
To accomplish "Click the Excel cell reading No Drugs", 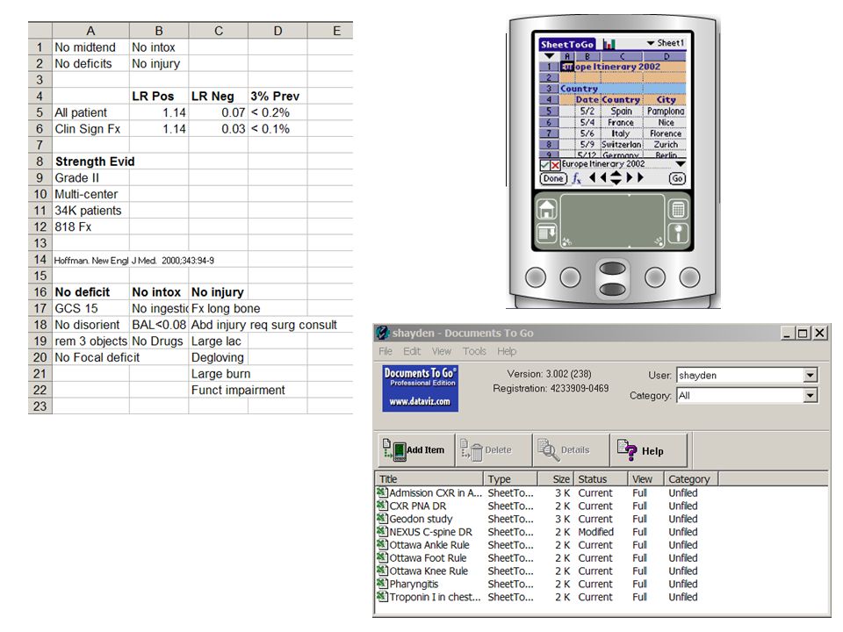I will pyautogui.click(x=159, y=341).
